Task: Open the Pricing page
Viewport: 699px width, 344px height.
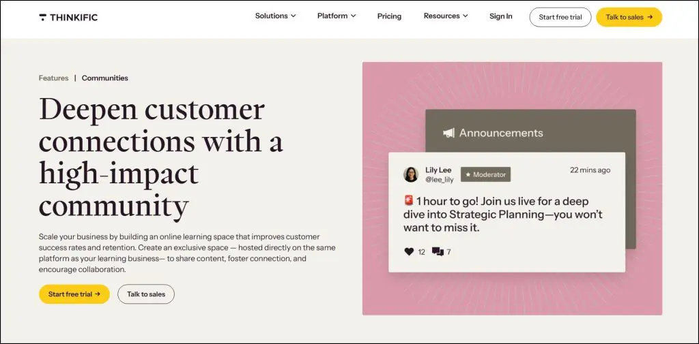Action: point(389,16)
